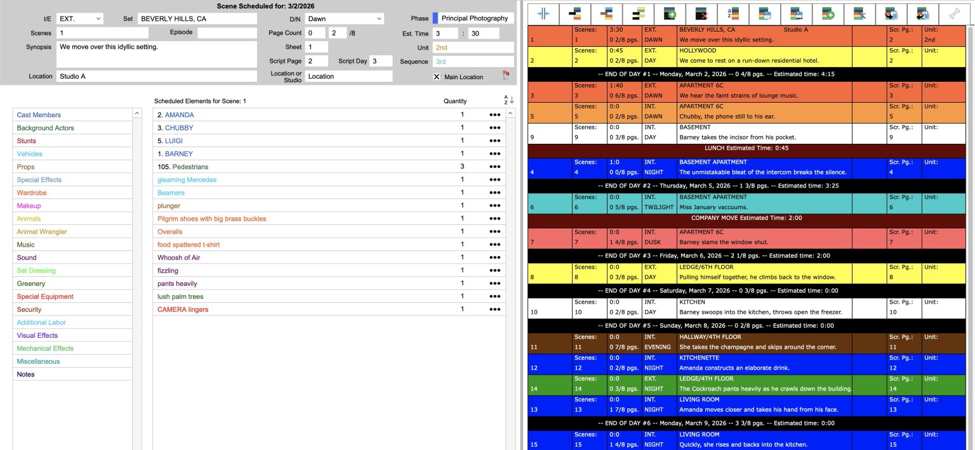Image resolution: width=975 pixels, height=450 pixels.
Task: Click the black strip with red X icon
Action: (701, 13)
